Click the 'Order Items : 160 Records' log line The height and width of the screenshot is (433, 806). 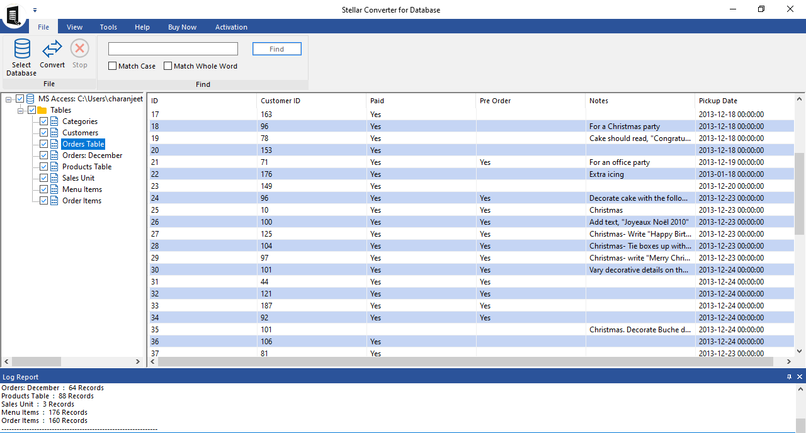click(x=44, y=420)
